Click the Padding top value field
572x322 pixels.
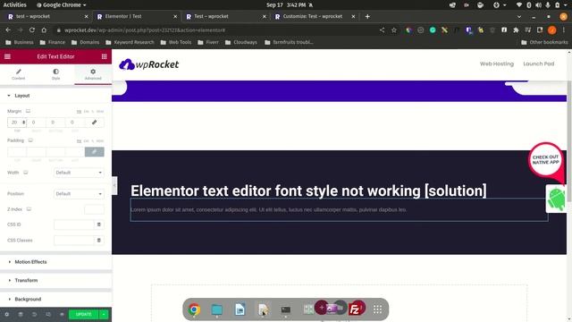(17, 152)
